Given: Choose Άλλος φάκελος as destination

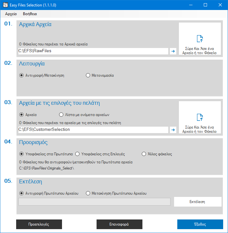Looking at the screenshot, I should click(x=144, y=154).
